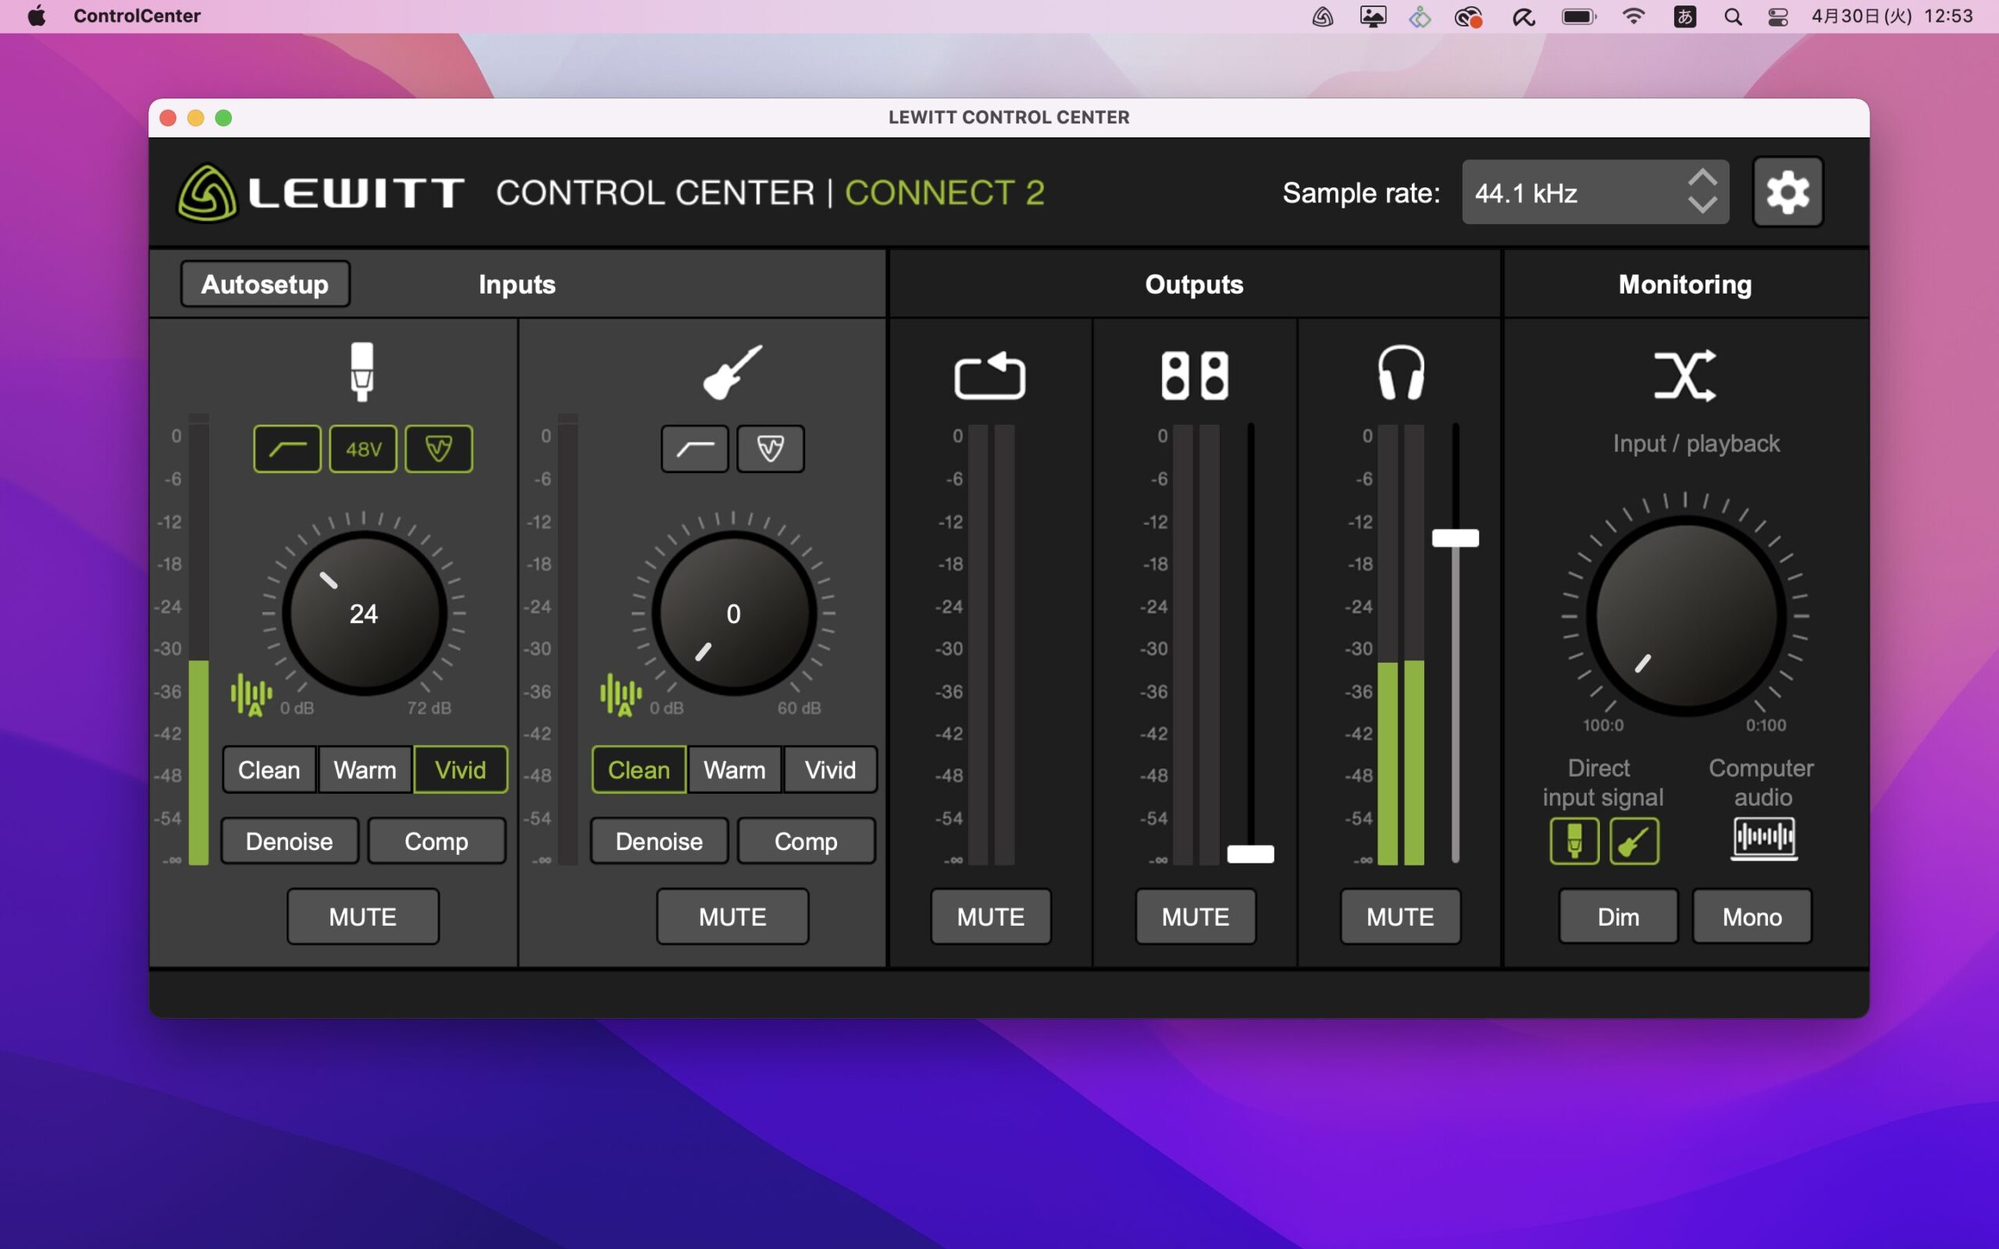Toggle low-cut filter on guitar input
1999x1249 pixels.
[x=695, y=449]
